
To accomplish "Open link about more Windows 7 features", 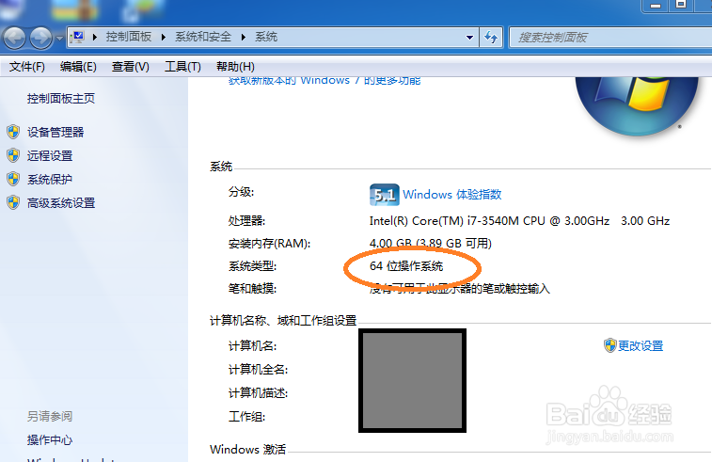I will pyautogui.click(x=324, y=80).
